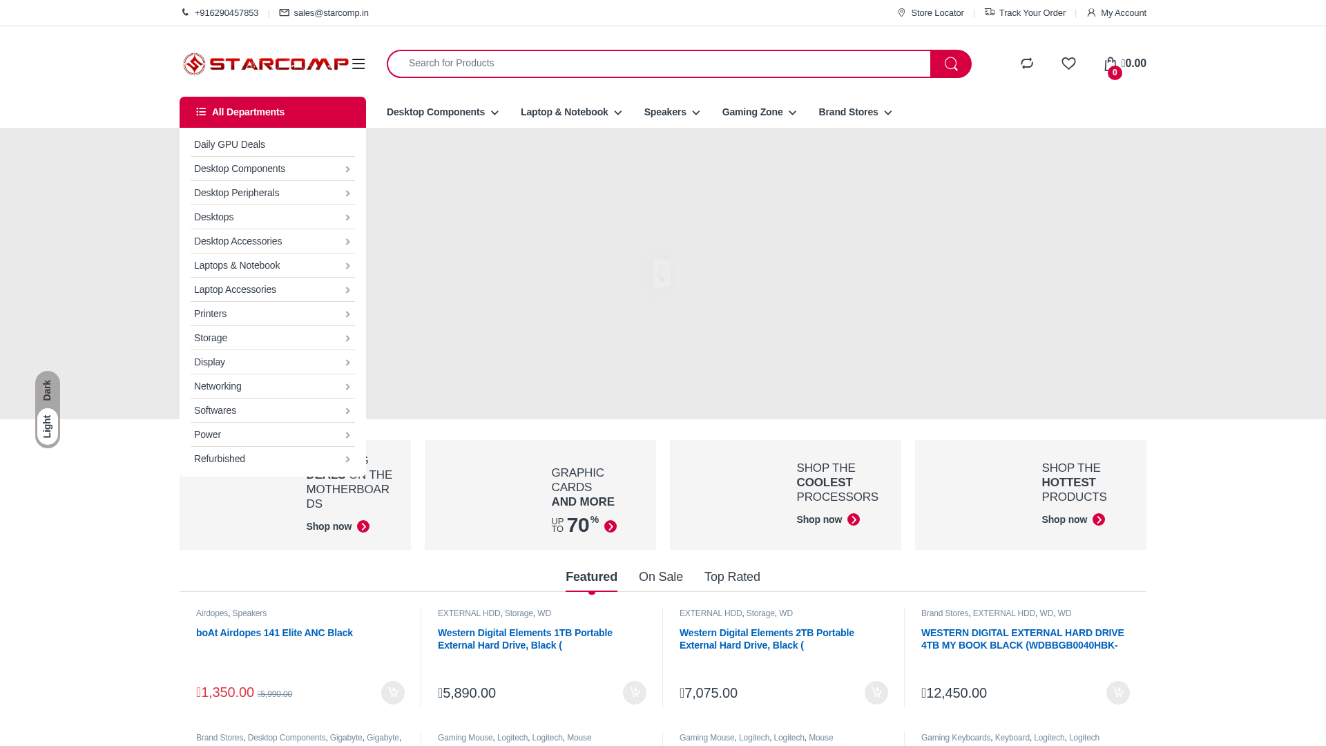Open the Store Locator link
The height and width of the screenshot is (746, 1326).
point(930,12)
